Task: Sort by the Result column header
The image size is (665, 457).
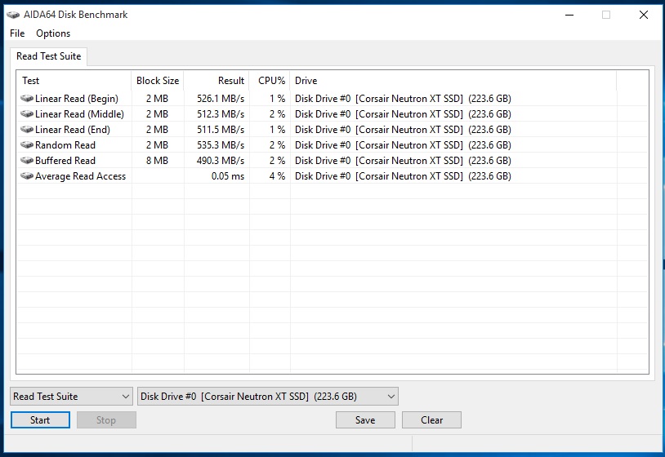Action: (216, 81)
